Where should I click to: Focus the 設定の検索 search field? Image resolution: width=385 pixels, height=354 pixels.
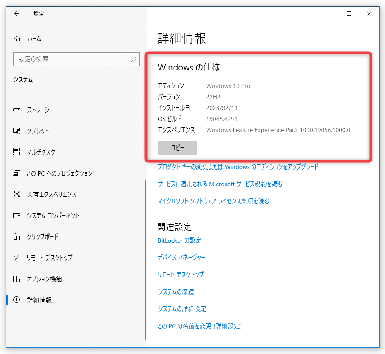tap(77, 59)
